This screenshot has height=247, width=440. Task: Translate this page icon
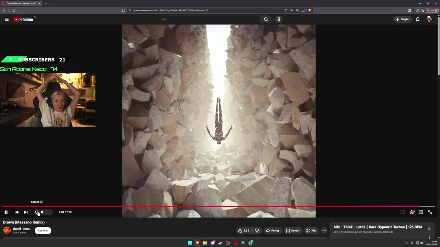[291, 10]
